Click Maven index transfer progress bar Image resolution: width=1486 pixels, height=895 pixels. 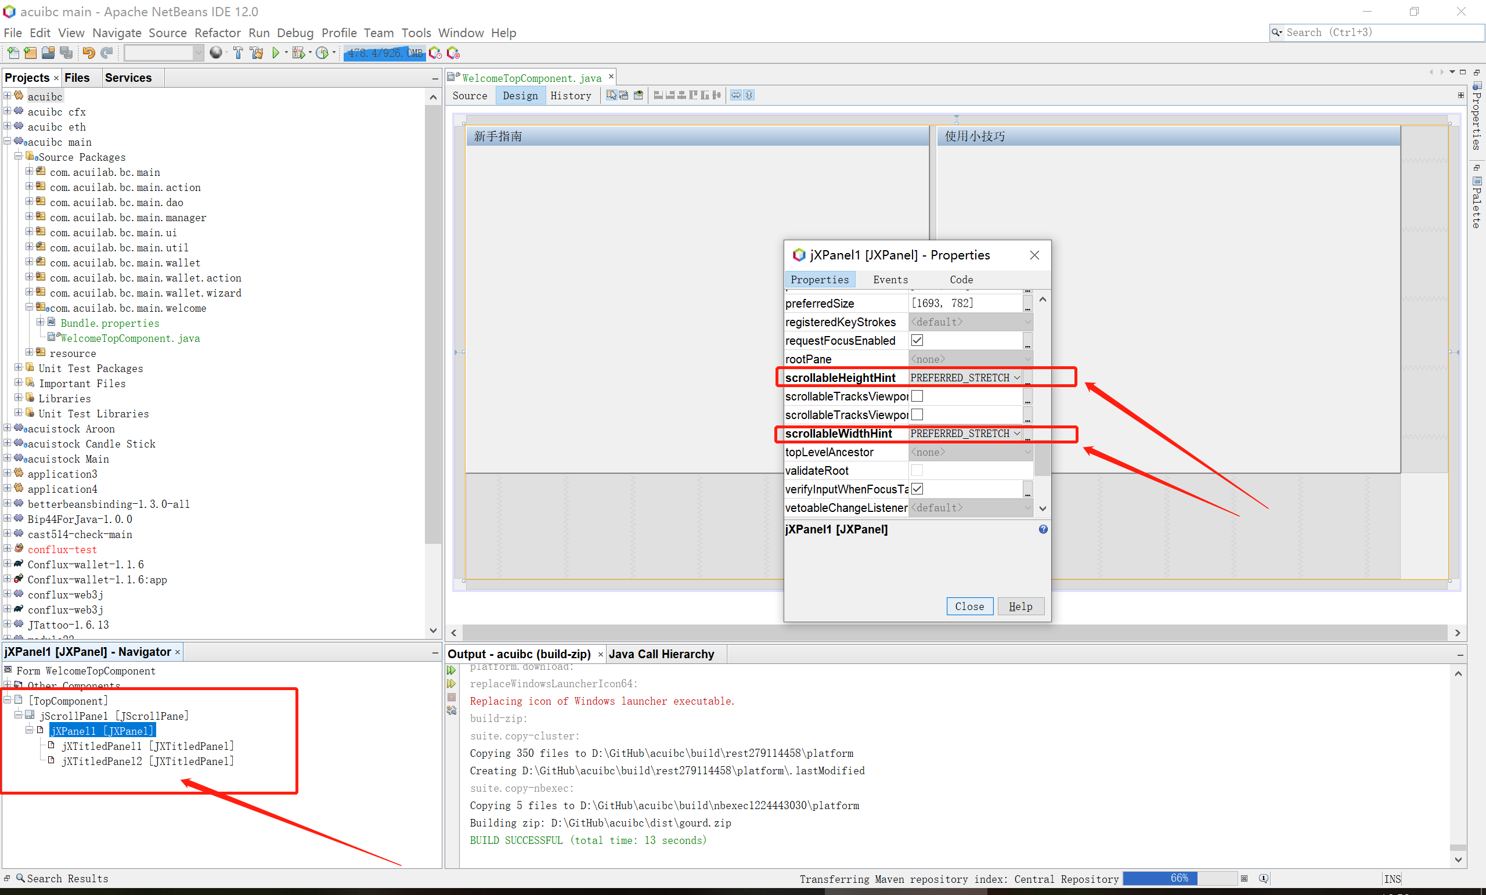[1178, 878]
